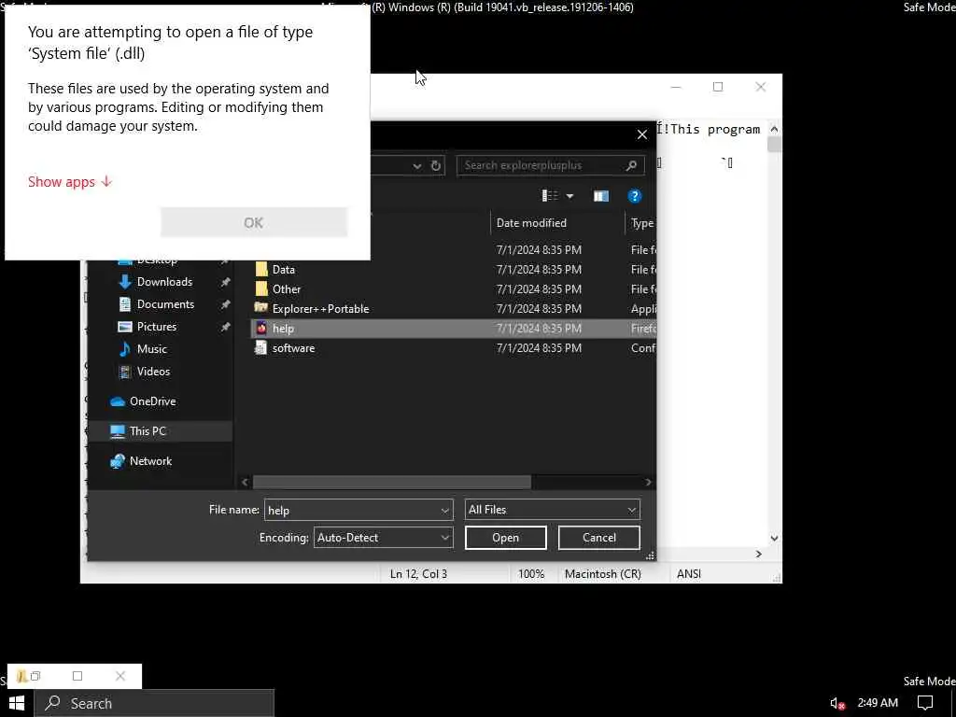Click the software config file icon
Viewport: 956px width, 717px height.
261,348
